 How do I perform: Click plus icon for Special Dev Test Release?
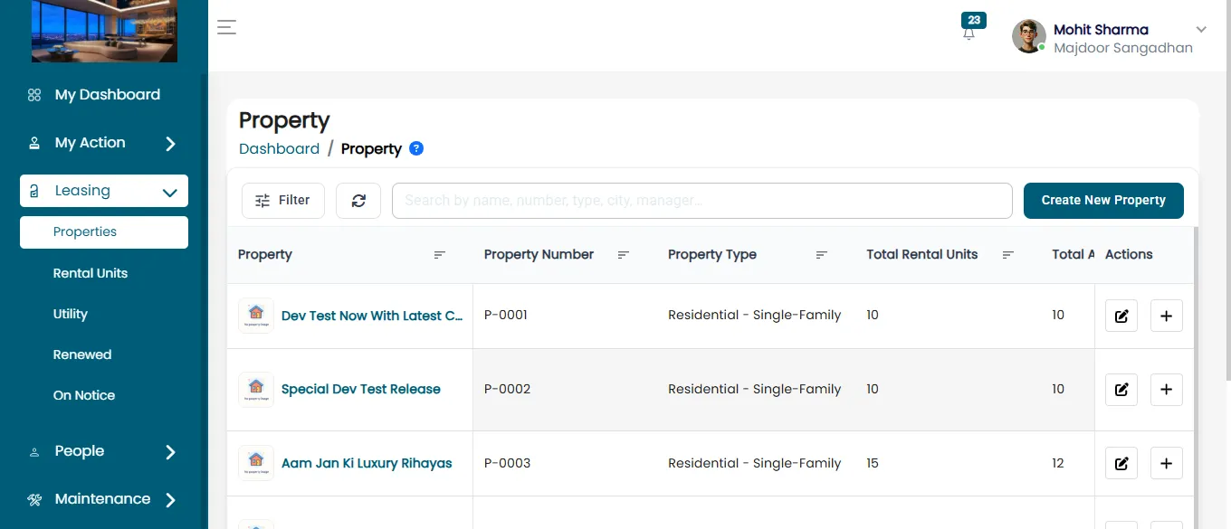[x=1166, y=390]
